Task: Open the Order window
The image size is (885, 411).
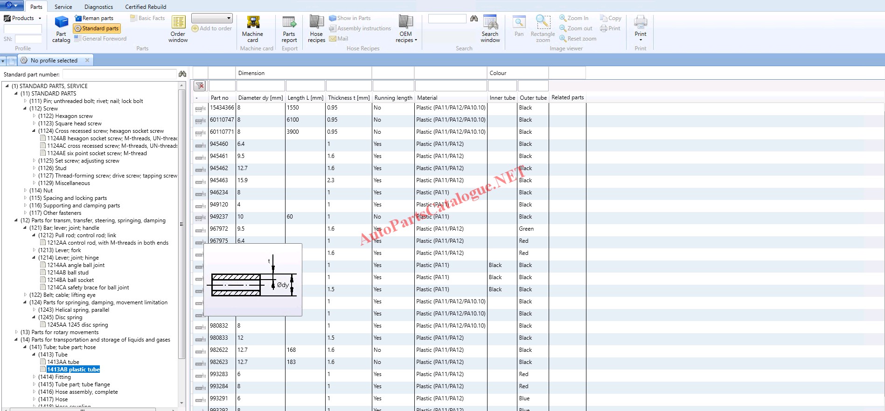Action: 178,29
